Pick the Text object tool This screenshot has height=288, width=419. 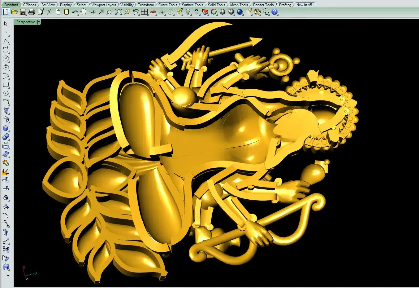pos(6,232)
